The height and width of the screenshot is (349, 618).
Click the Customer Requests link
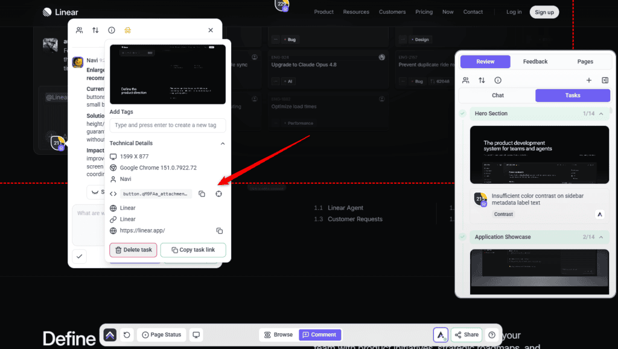(355, 219)
